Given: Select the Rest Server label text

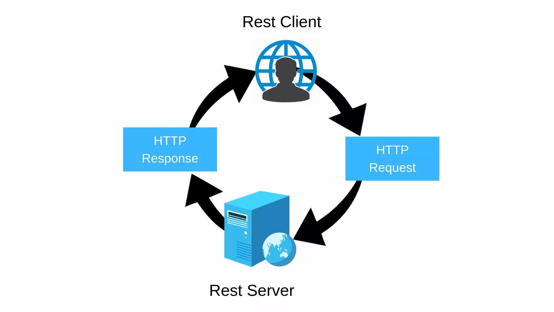Looking at the screenshot, I should coord(252,291).
